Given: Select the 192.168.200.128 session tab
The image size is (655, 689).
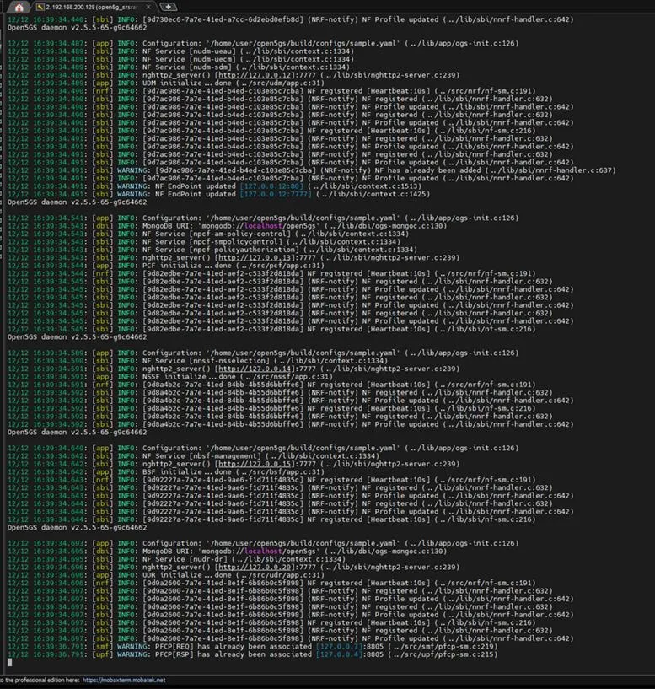Looking at the screenshot, I should [91, 7].
